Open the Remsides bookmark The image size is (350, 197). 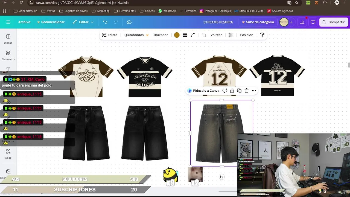tap(188, 11)
